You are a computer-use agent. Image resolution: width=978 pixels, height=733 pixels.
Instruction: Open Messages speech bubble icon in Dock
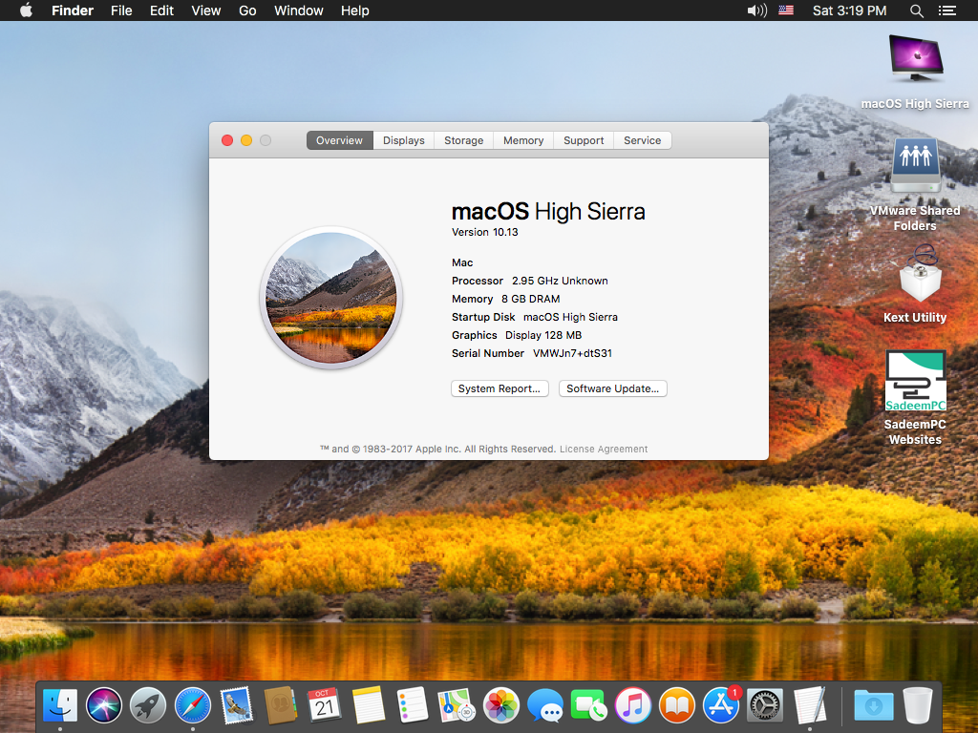[x=544, y=705]
